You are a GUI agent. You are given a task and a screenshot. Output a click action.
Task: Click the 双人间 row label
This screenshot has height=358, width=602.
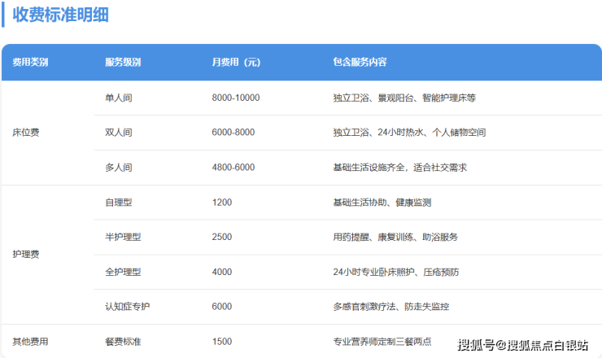click(x=119, y=132)
